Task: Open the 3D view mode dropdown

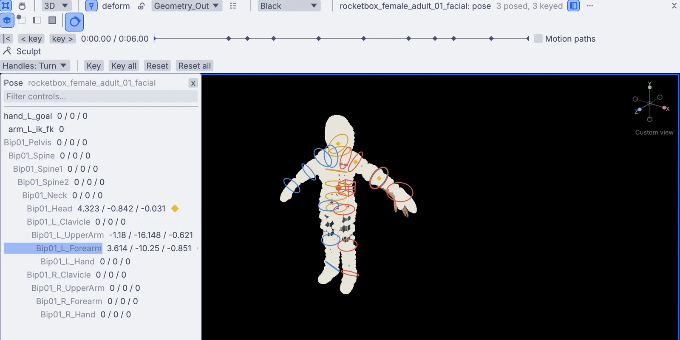Action: coord(56,6)
